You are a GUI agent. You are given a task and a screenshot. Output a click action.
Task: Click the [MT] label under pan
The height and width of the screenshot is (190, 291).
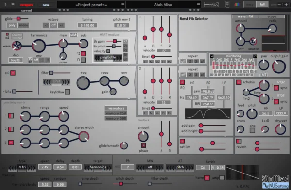pyautogui.click(x=263, y=75)
